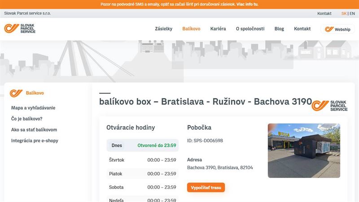
Task: Click the address Bachova 3190, Bratislava, 82104
Action: [x=220, y=167]
